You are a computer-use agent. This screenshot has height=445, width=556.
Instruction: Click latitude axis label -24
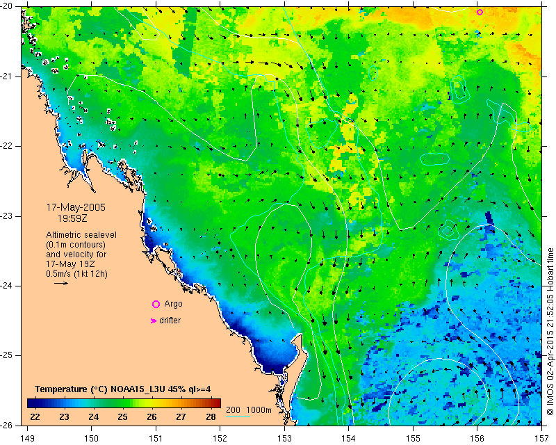coord(7,286)
